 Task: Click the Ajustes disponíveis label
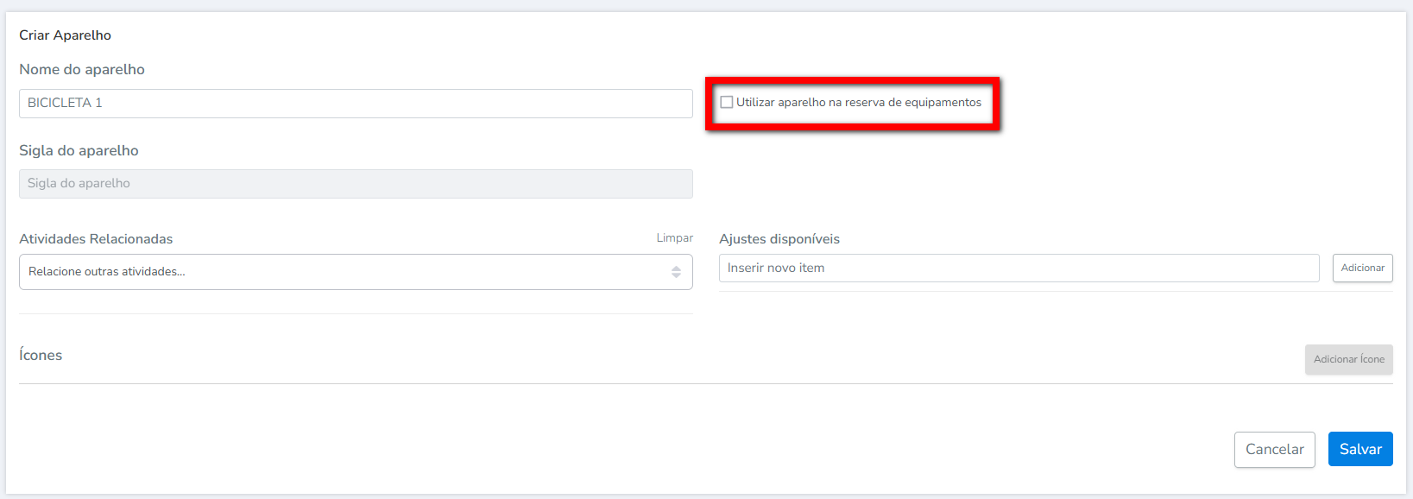779,239
